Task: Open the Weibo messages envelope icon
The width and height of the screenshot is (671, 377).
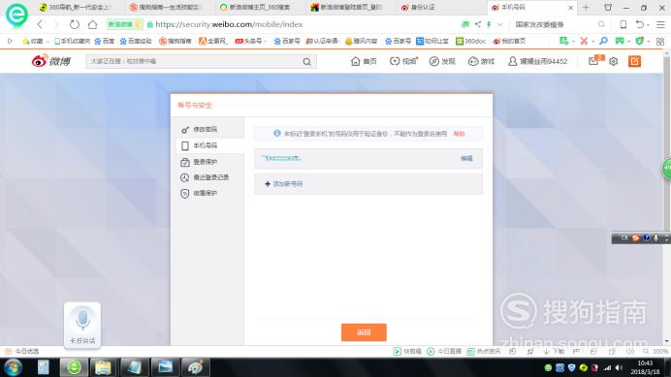Action: pos(593,61)
